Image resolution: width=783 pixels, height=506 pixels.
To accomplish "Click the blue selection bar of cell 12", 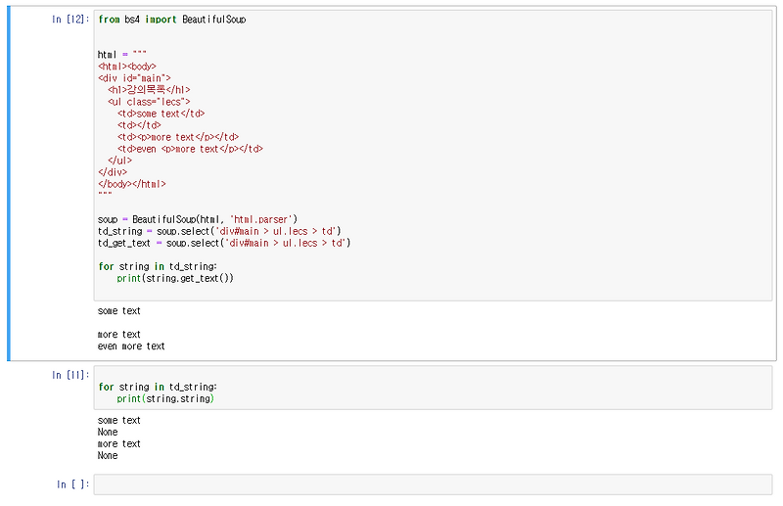I will point(9,186).
